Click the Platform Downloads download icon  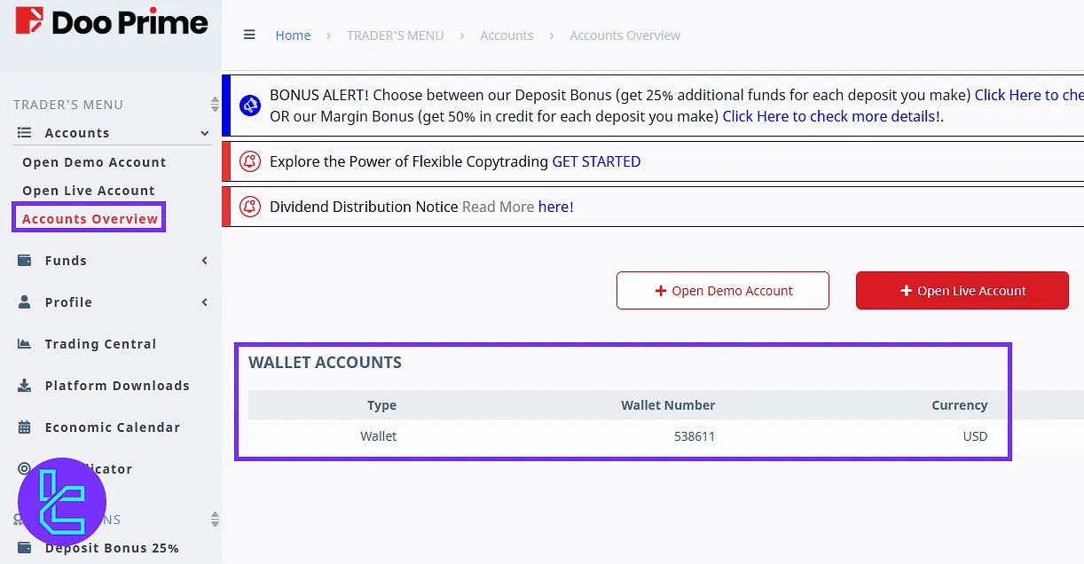[25, 386]
